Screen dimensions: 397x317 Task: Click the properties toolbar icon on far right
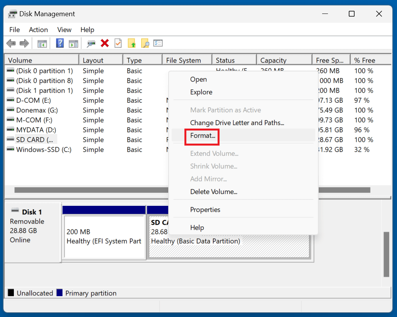click(x=158, y=43)
